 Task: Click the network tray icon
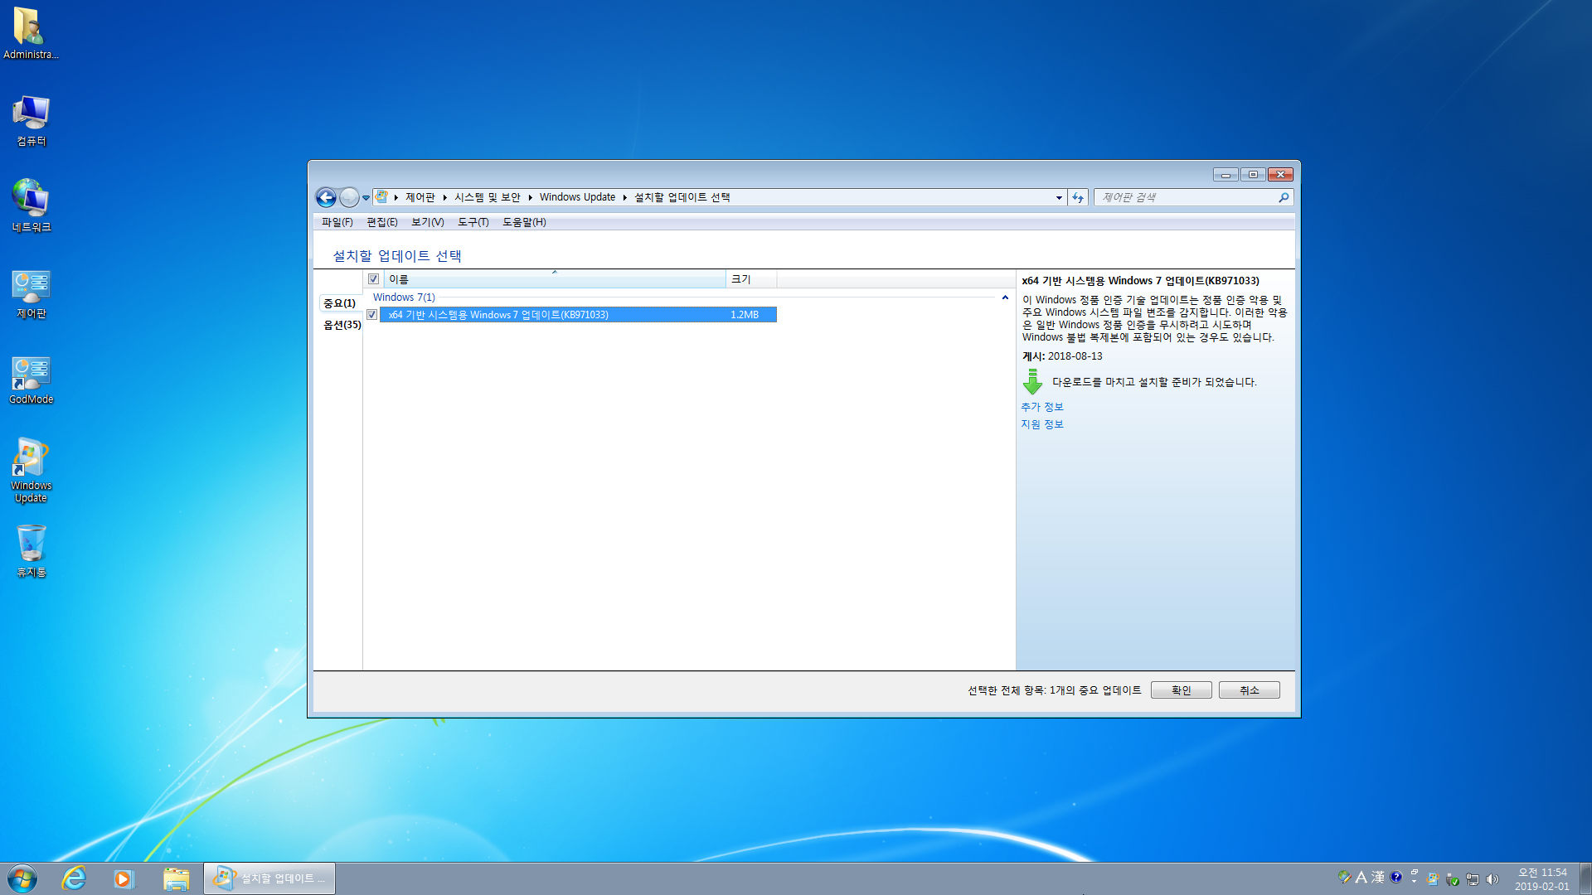(x=1473, y=879)
